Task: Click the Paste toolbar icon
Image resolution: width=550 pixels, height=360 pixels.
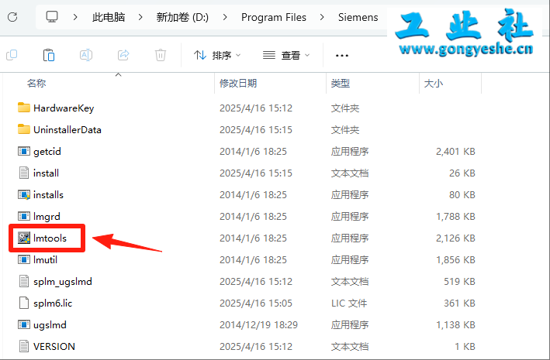Action: tap(49, 55)
